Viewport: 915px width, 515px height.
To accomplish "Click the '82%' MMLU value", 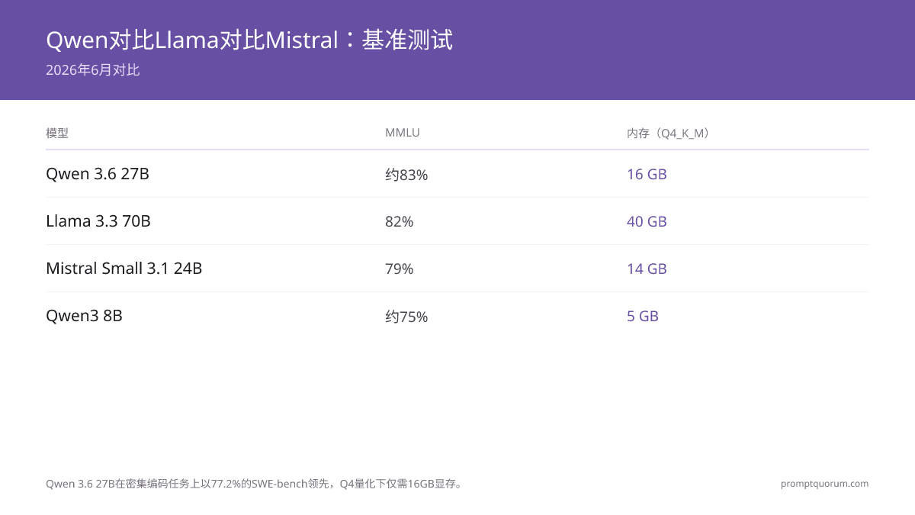I will 400,221.
